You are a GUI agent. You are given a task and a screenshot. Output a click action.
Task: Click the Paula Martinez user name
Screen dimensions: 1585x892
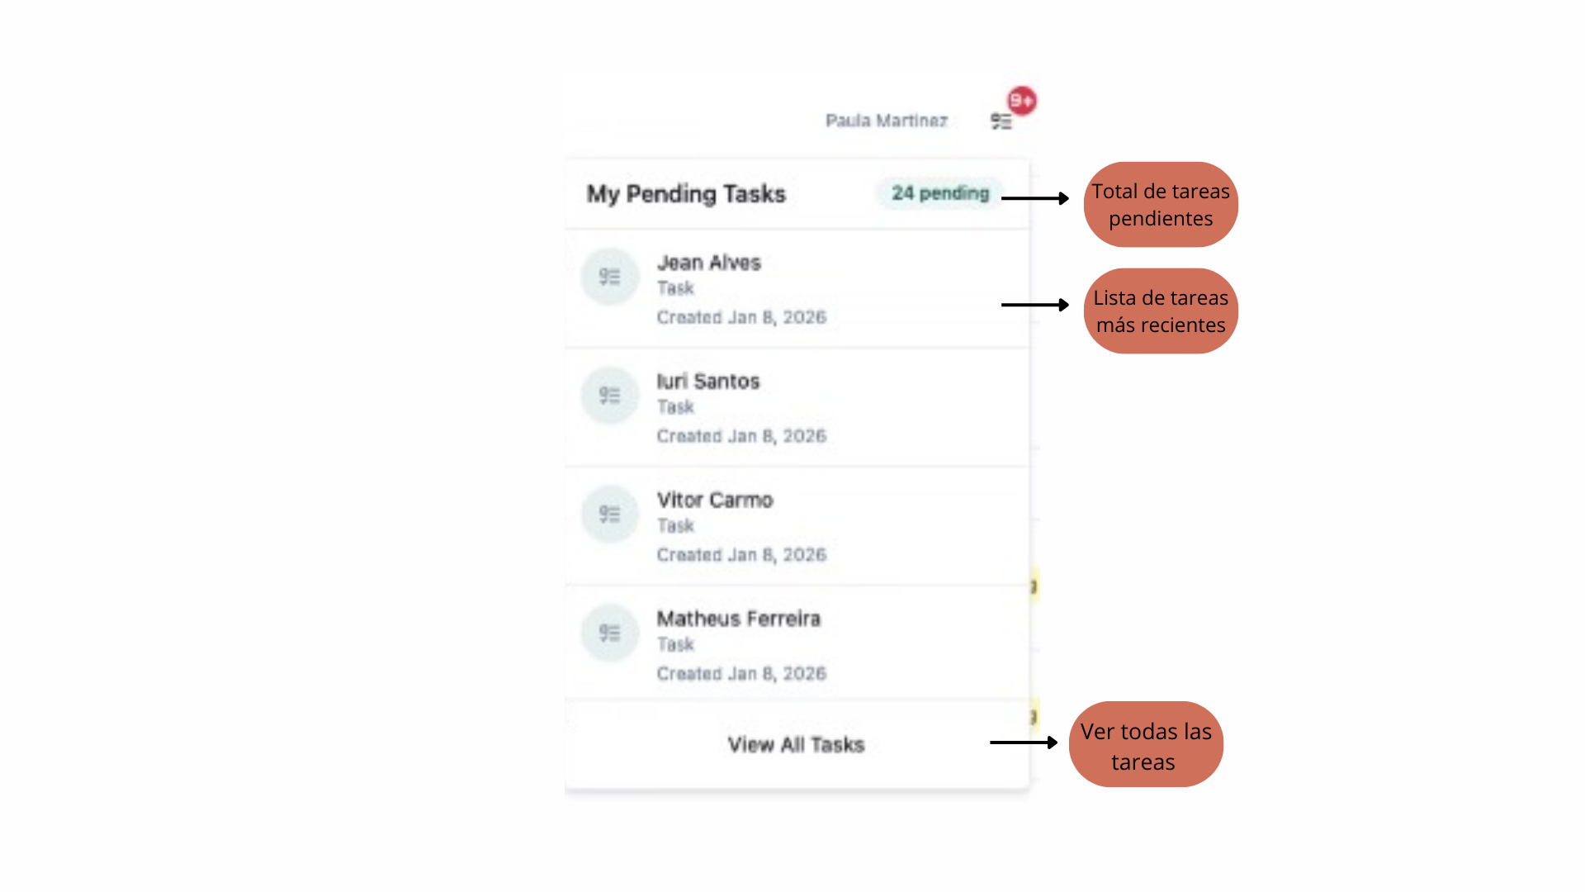click(886, 121)
